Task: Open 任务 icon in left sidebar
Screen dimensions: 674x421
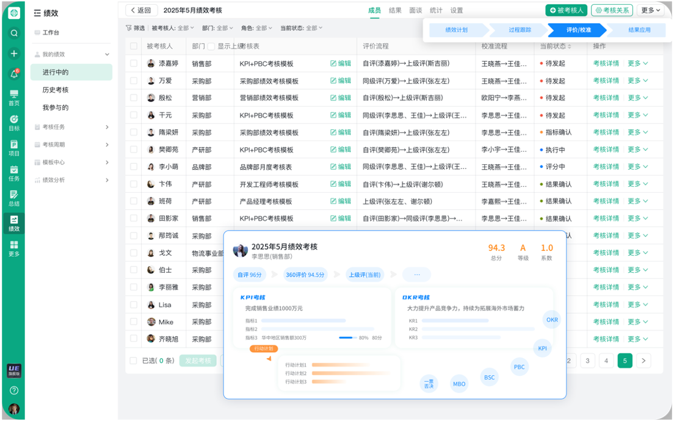Action: click(14, 173)
